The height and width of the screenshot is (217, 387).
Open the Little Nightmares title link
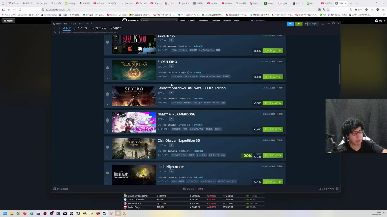171,167
